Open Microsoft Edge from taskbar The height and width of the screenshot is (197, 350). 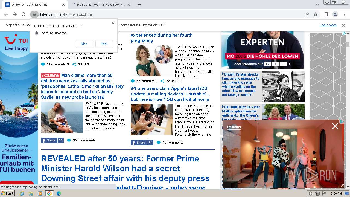point(59,193)
